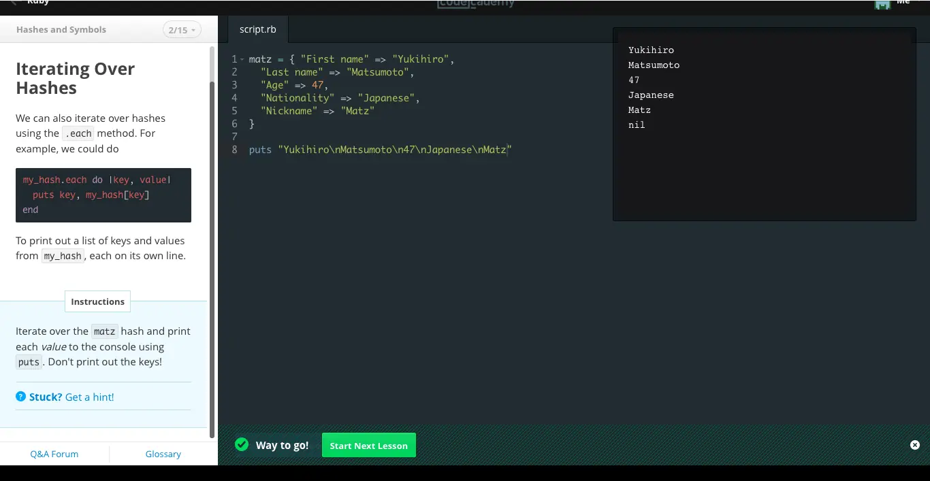Click the Codecademy logo in header
The image size is (930, 481).
[x=476, y=4]
